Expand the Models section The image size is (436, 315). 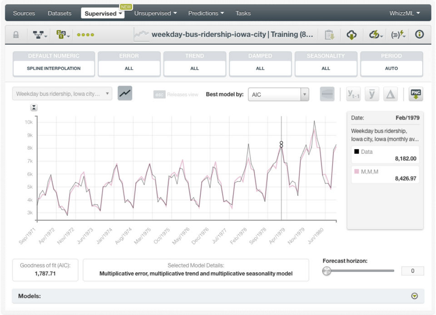414,296
